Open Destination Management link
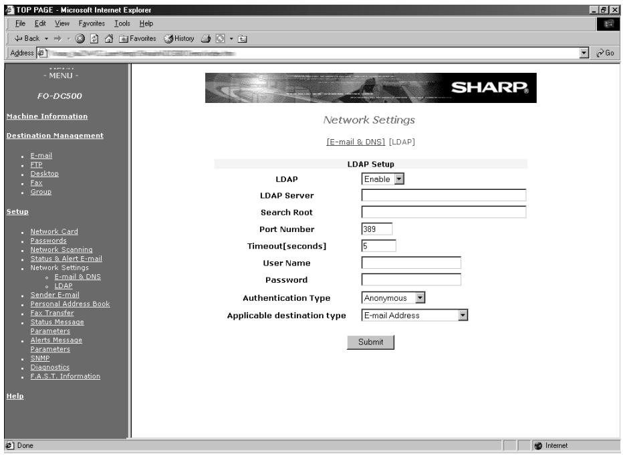623x456 pixels. pyautogui.click(x=55, y=136)
